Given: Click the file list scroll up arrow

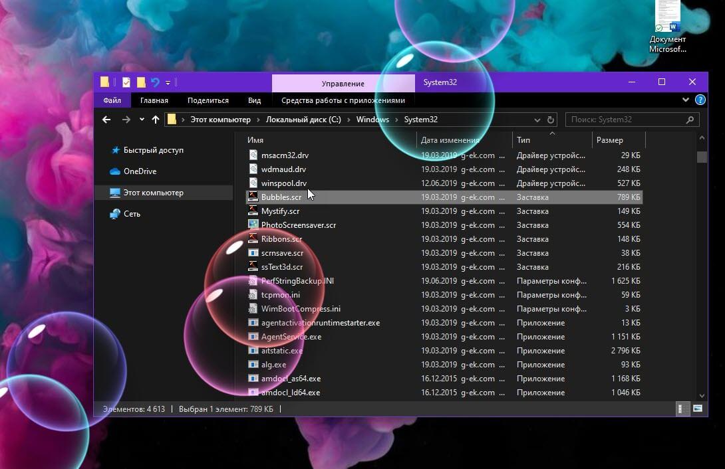Looking at the screenshot, I should point(702,138).
